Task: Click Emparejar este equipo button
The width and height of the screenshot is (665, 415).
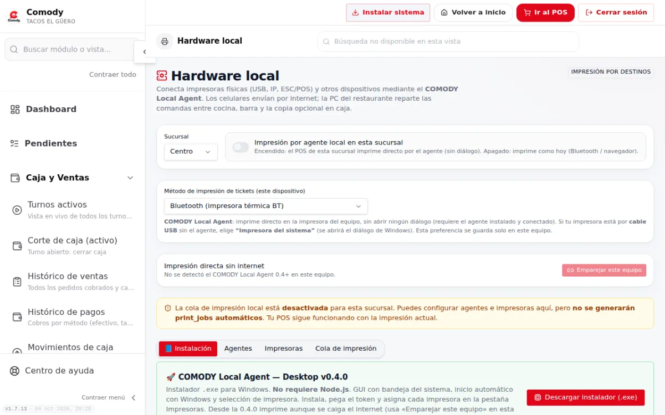Action: click(x=604, y=270)
